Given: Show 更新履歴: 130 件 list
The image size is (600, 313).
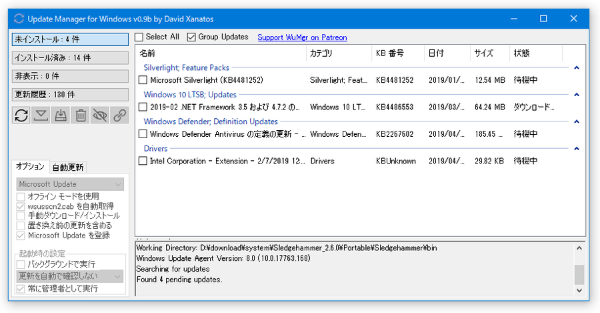Looking at the screenshot, I should pos(71,95).
